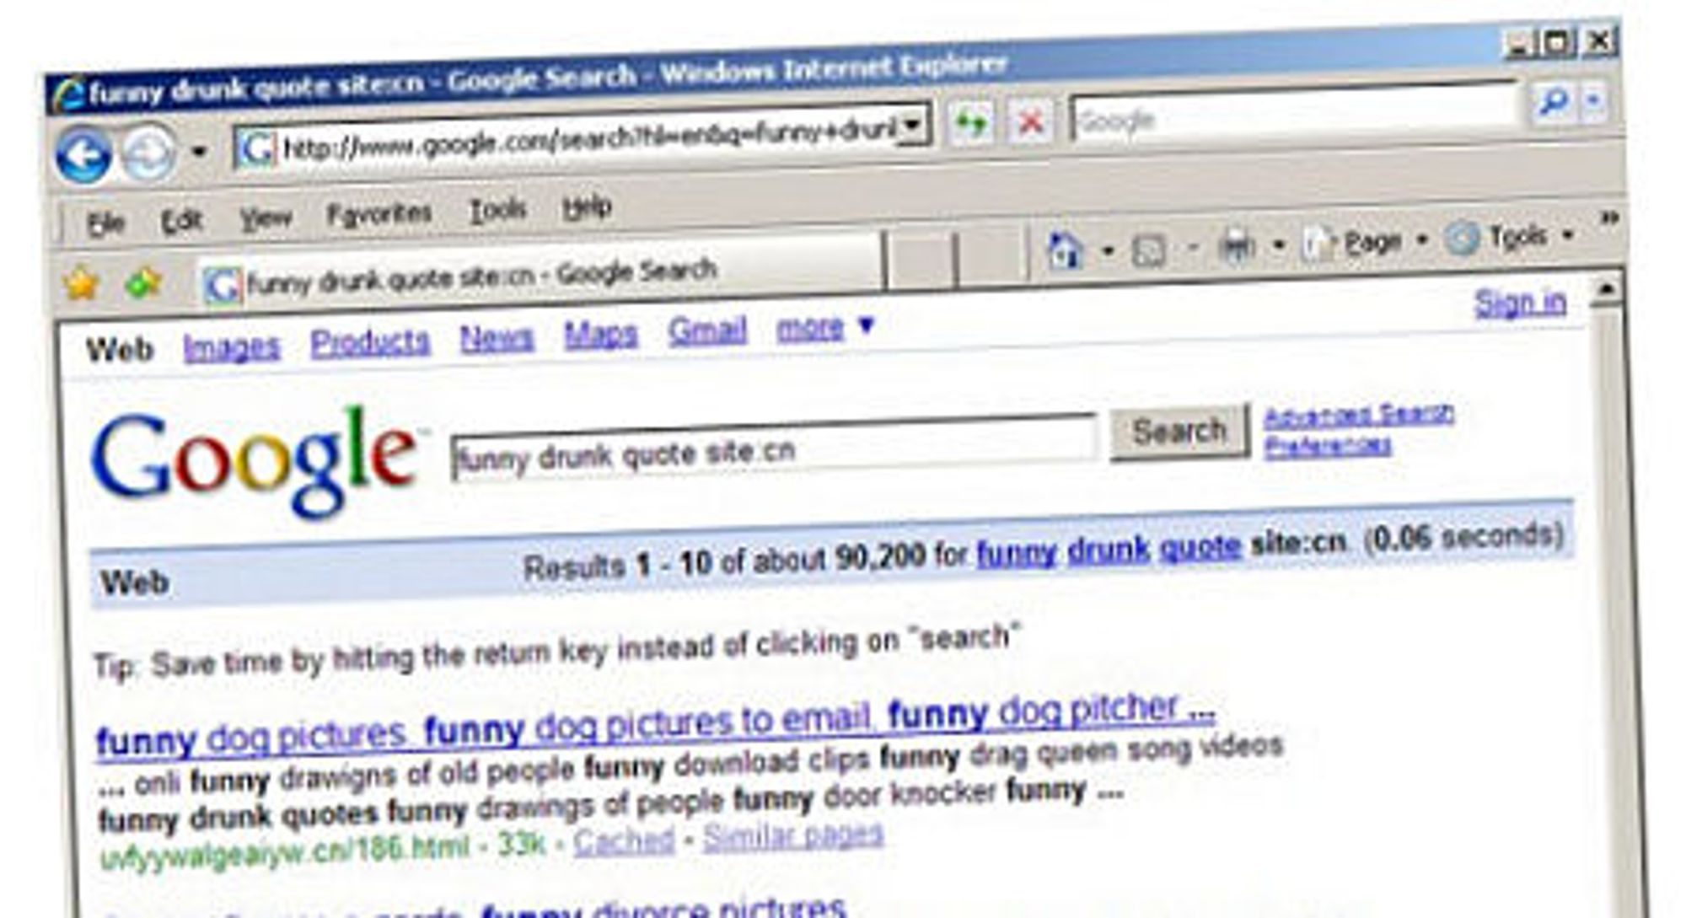The image size is (1686, 918).
Task: Open the Similar pages link
Action: click(x=793, y=835)
